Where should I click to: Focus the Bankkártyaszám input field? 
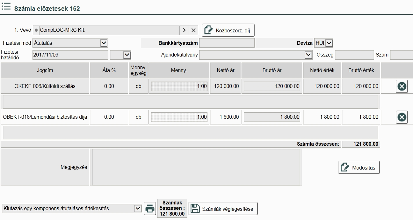[x=227, y=43]
